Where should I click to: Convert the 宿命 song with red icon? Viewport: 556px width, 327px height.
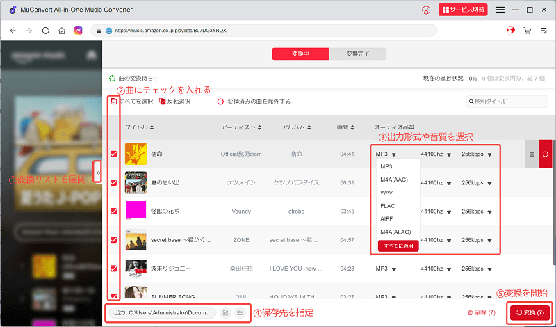546,154
